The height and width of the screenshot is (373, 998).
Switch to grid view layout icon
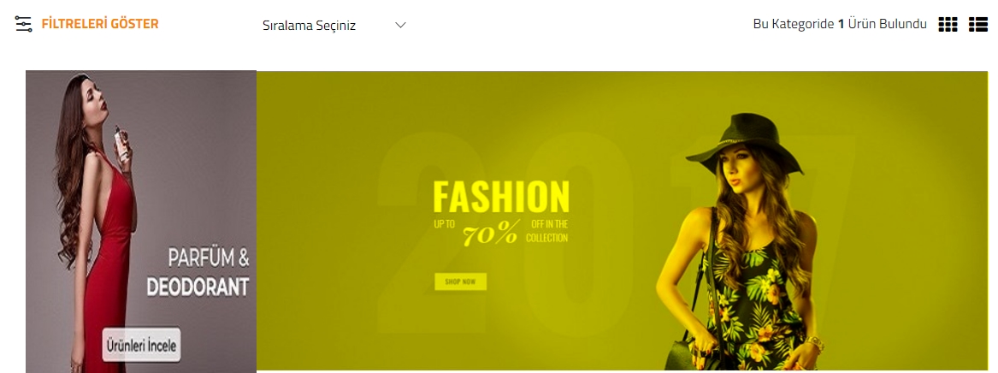pos(948,25)
